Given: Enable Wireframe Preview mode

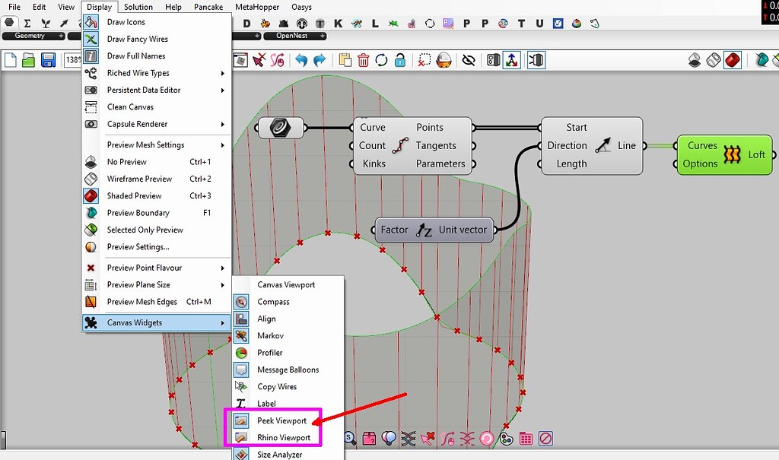Looking at the screenshot, I should coord(139,179).
